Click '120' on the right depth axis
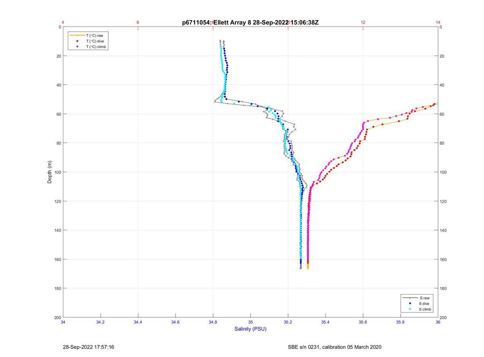The height and width of the screenshot is (357, 484). coord(444,201)
